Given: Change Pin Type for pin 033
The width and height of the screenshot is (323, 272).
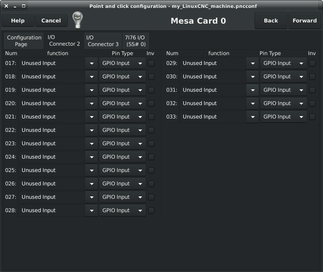Looking at the screenshot, I should [284, 117].
